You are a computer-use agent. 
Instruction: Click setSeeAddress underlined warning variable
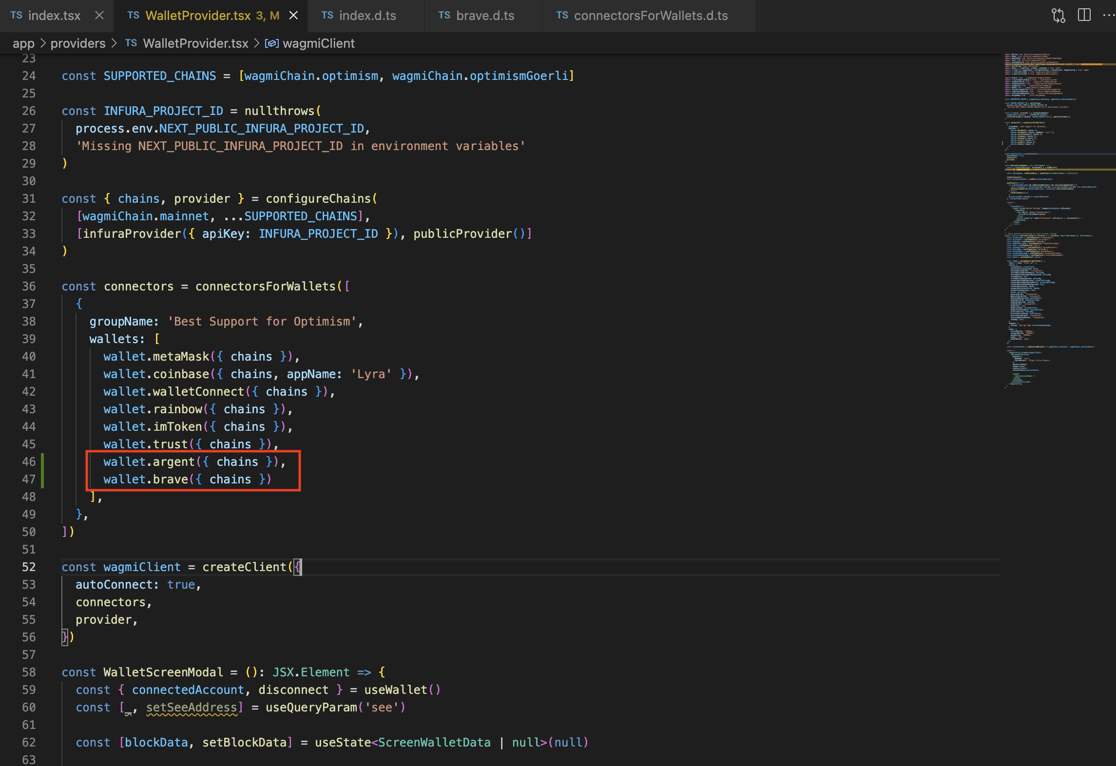click(x=192, y=708)
